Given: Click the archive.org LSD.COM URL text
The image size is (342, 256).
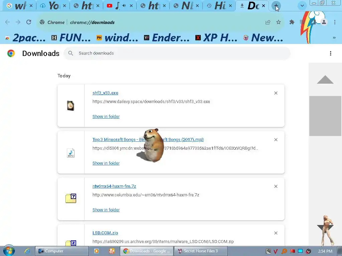Looking at the screenshot, I should [163, 241].
